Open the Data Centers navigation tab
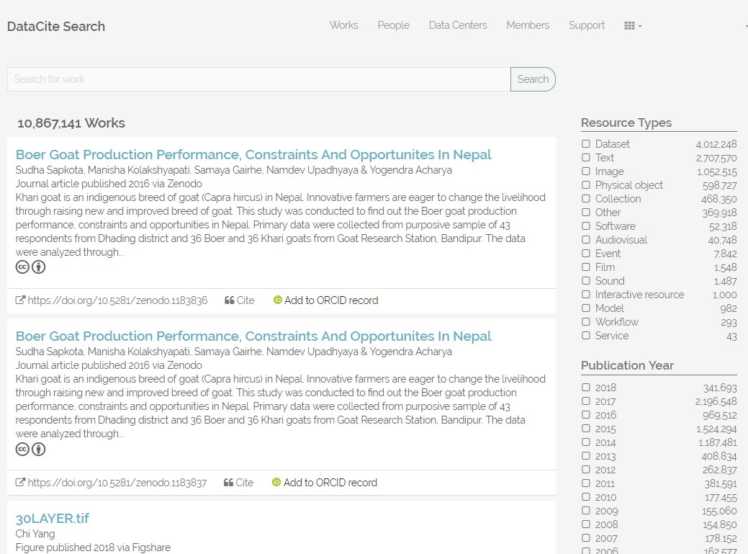The width and height of the screenshot is (748, 554). [458, 25]
